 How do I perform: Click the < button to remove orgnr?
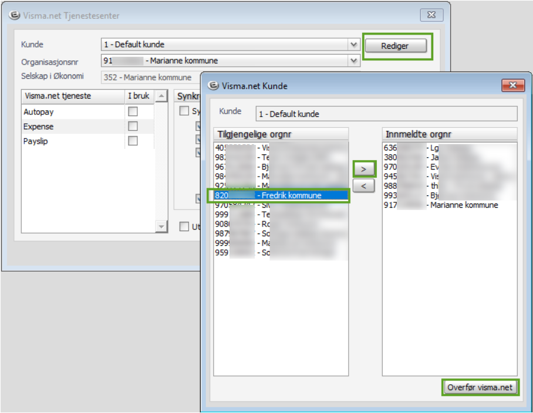coord(364,186)
